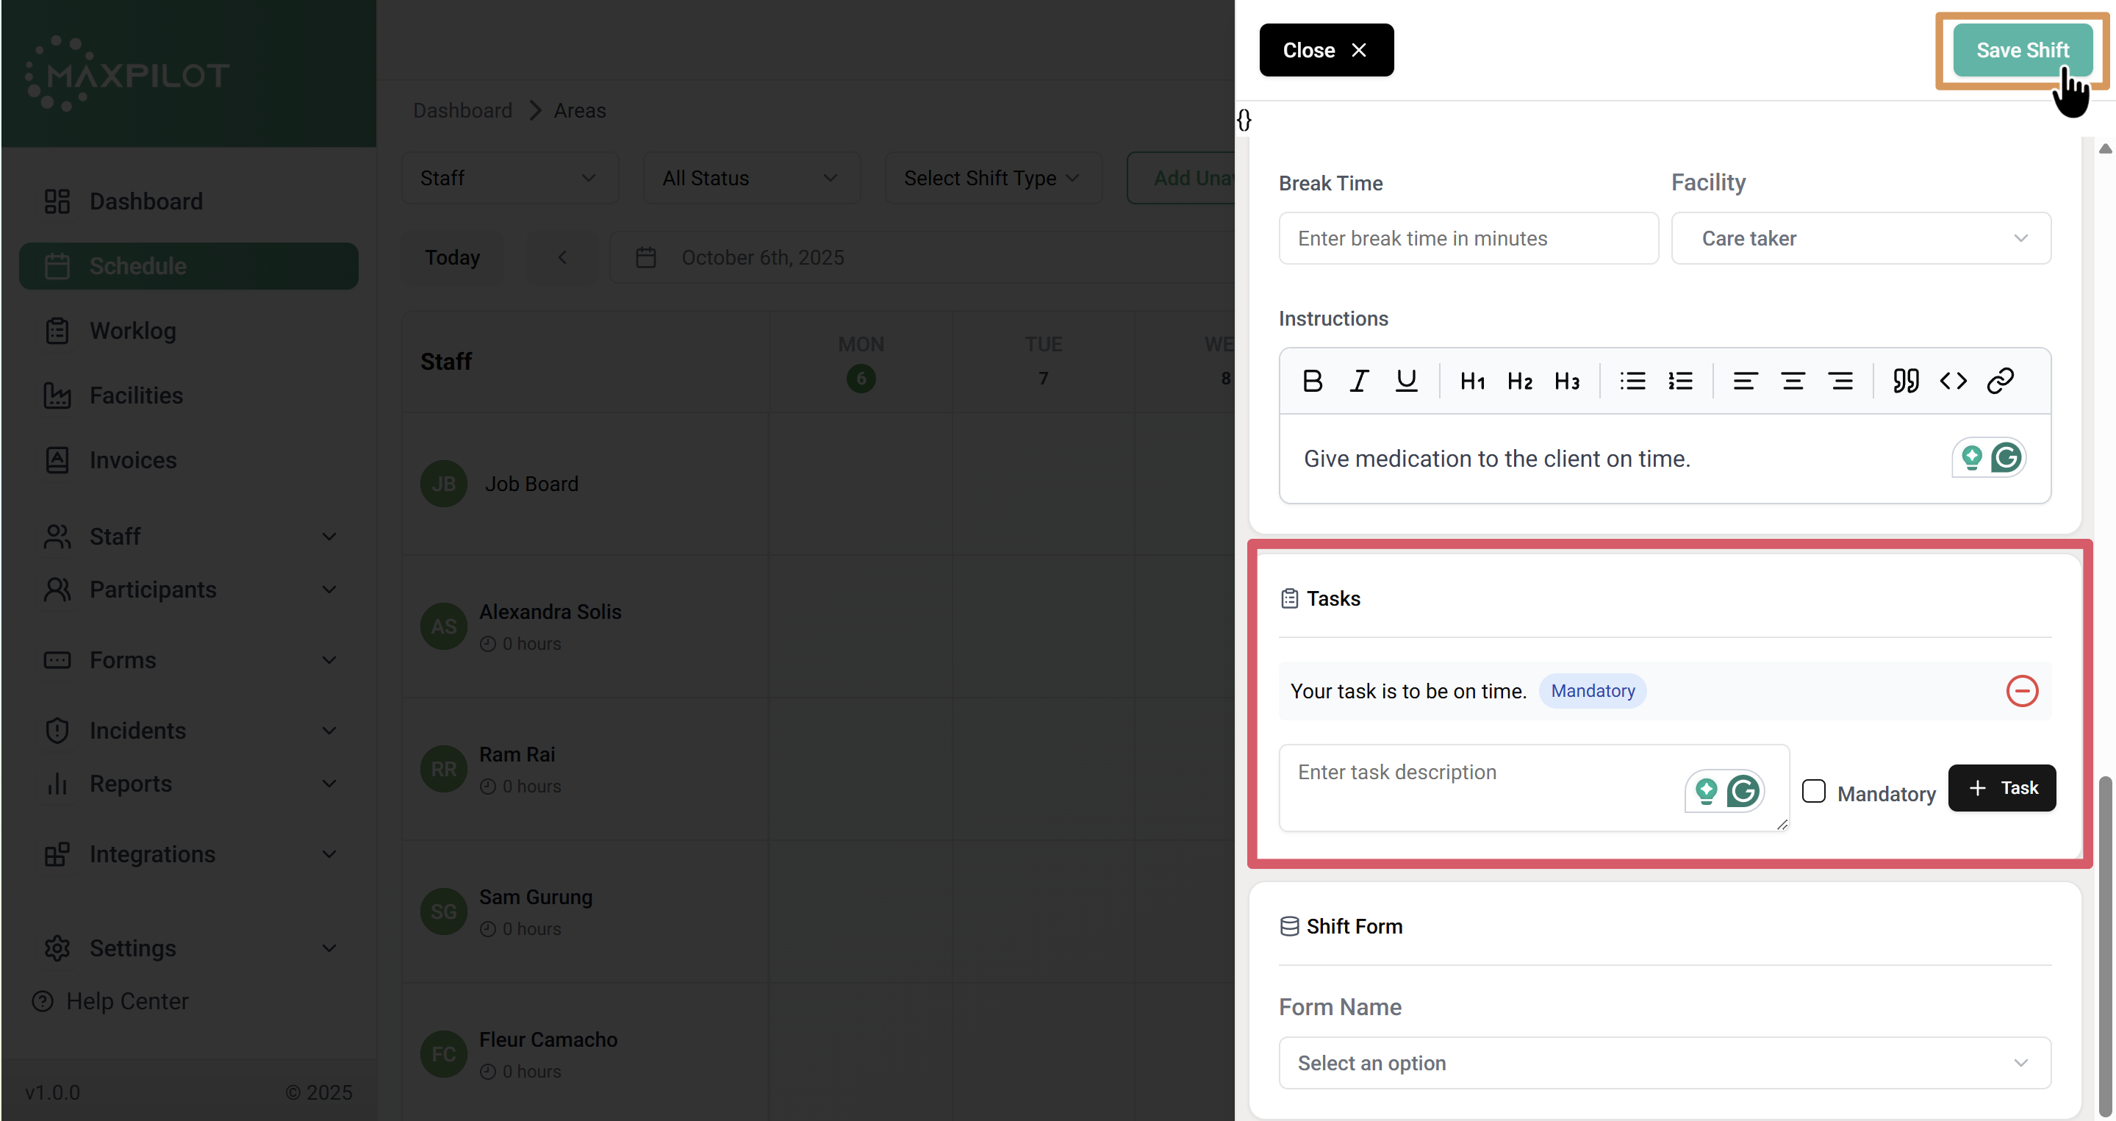Click the underline formatting icon
The height and width of the screenshot is (1121, 2116).
(1406, 381)
